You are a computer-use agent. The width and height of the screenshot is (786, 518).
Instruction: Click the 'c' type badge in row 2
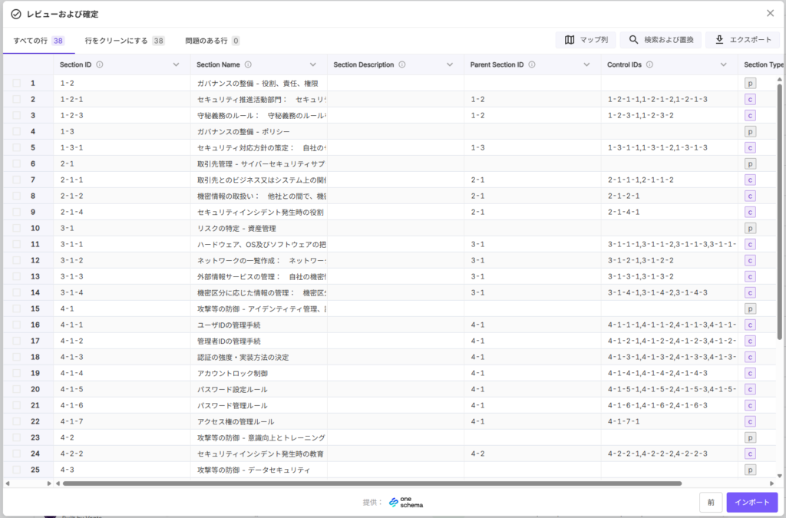click(750, 99)
